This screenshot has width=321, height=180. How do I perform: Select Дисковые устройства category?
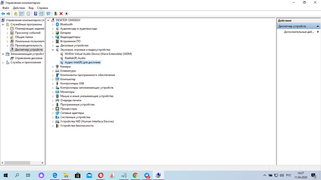click(x=74, y=46)
